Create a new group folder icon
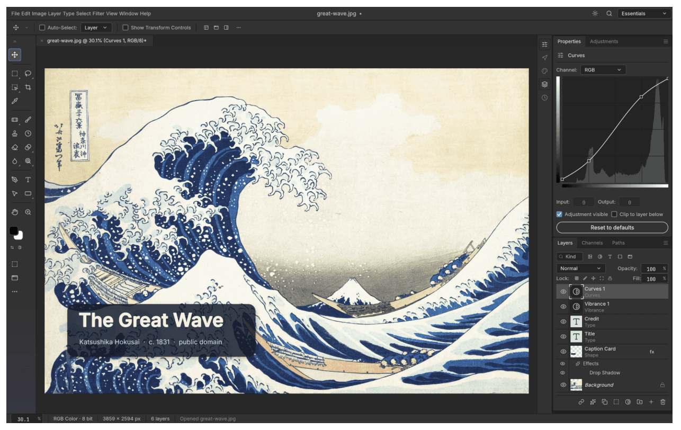 click(x=640, y=402)
